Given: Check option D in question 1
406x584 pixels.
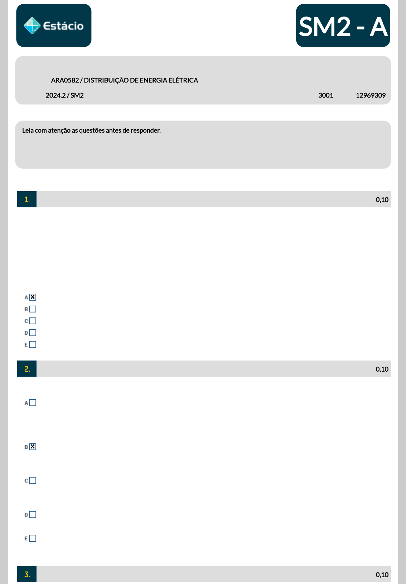Looking at the screenshot, I should 33,333.
